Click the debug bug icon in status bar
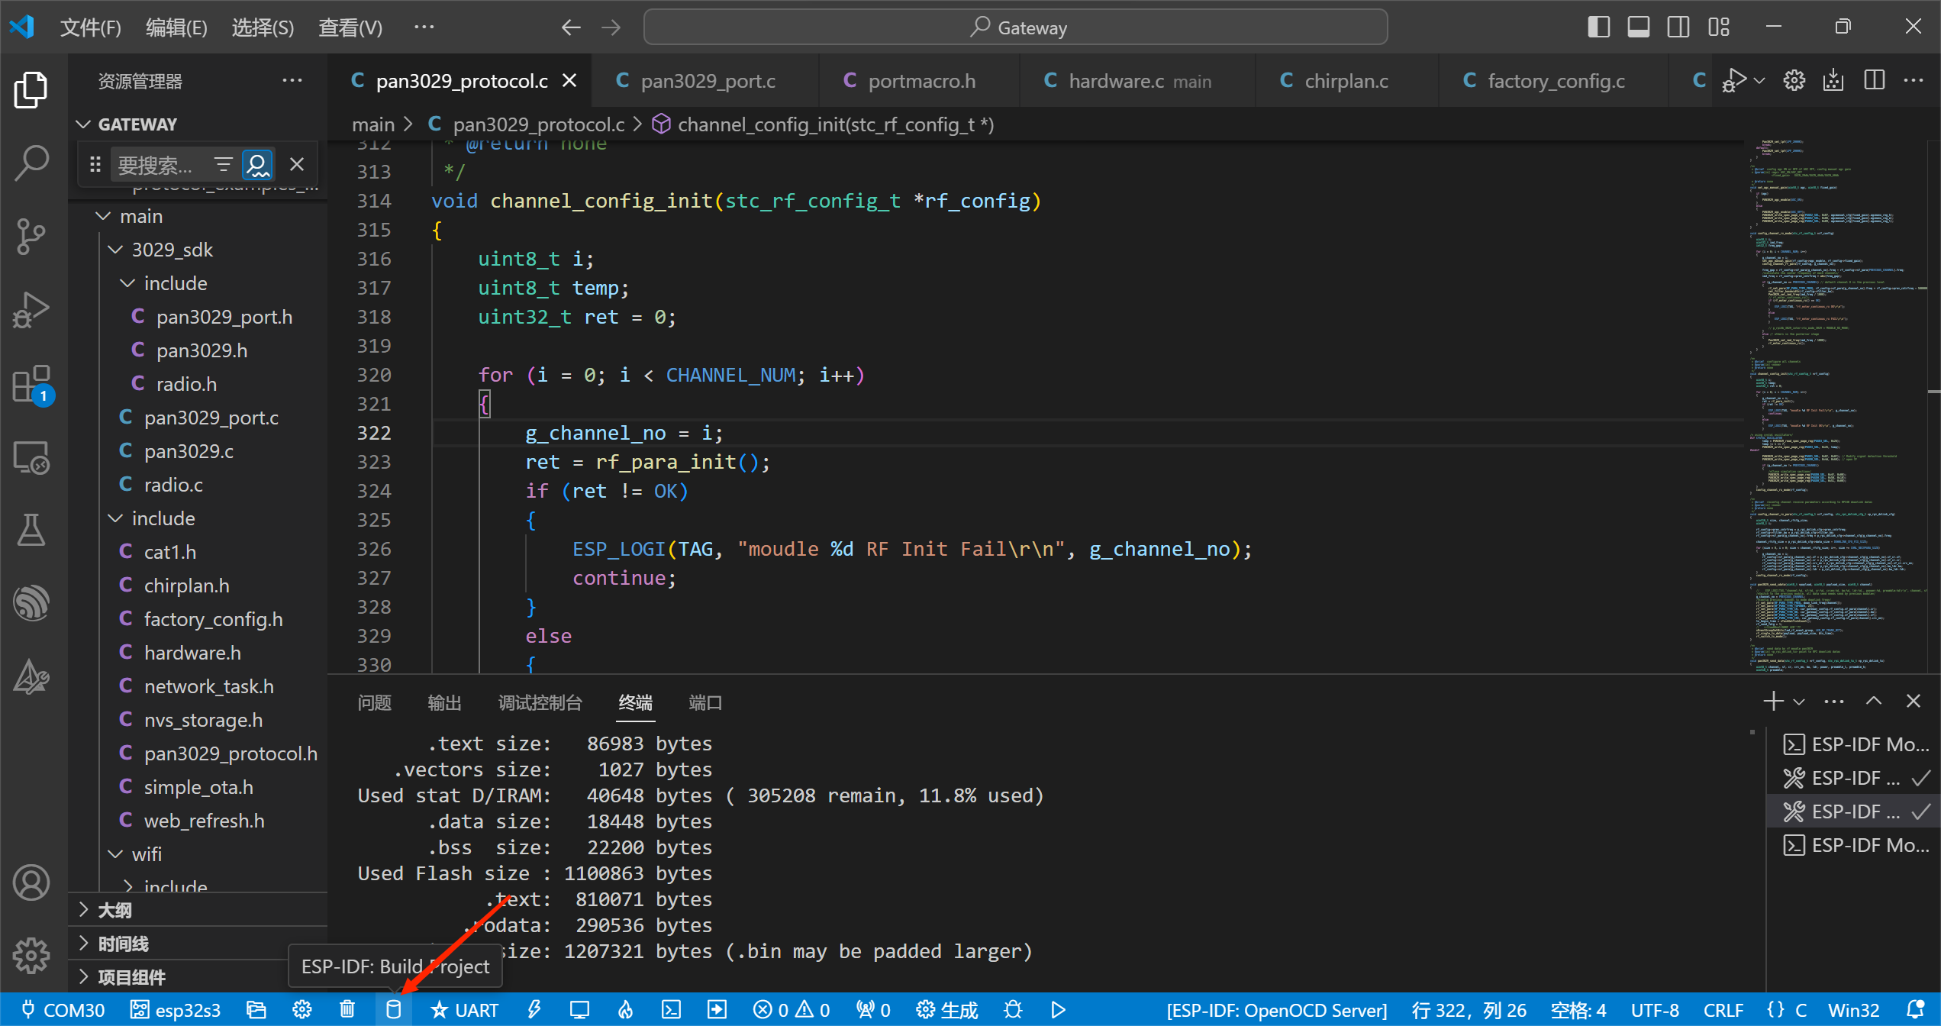 point(1013,1010)
